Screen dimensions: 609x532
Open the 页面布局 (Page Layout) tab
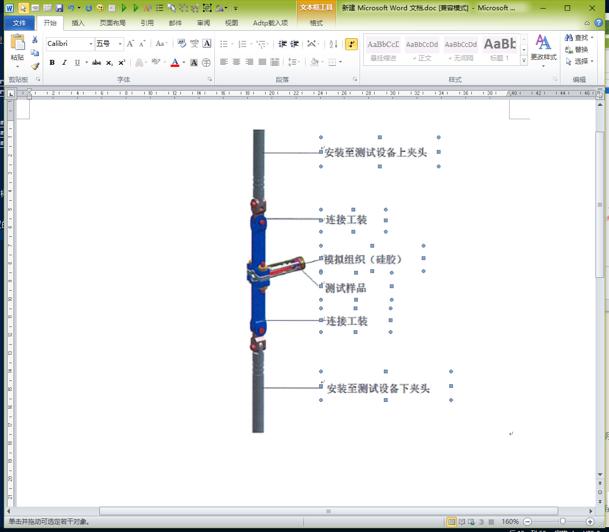click(112, 23)
